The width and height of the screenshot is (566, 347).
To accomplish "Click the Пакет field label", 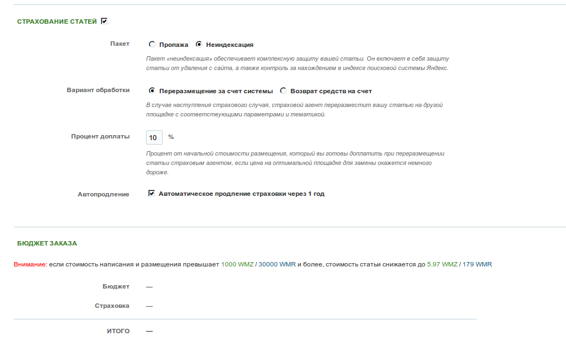I will 120,44.
